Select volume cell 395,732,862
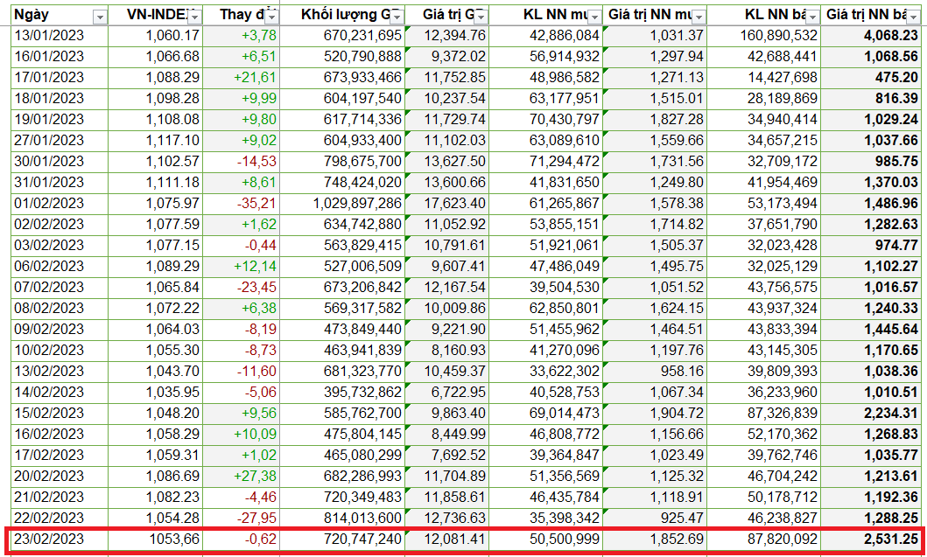The width and height of the screenshot is (927, 557). click(342, 393)
